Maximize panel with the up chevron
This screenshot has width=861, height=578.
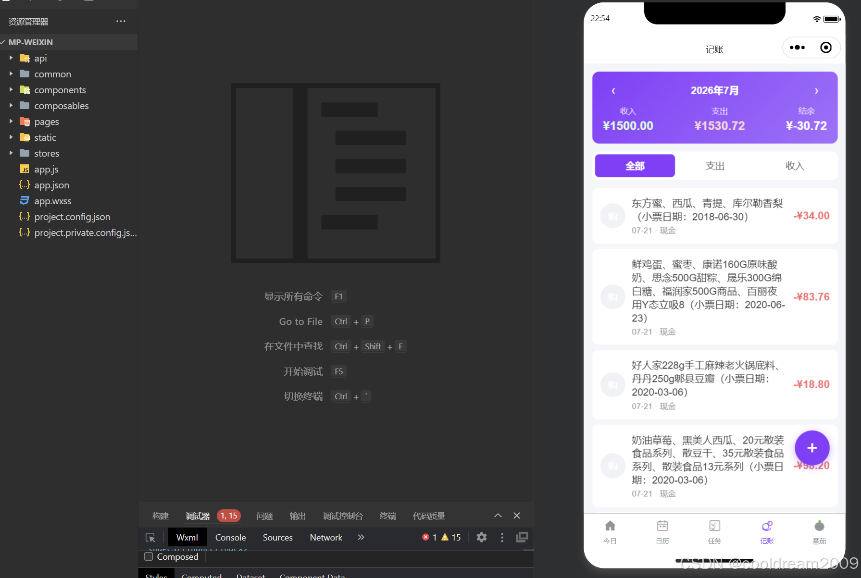(x=498, y=516)
